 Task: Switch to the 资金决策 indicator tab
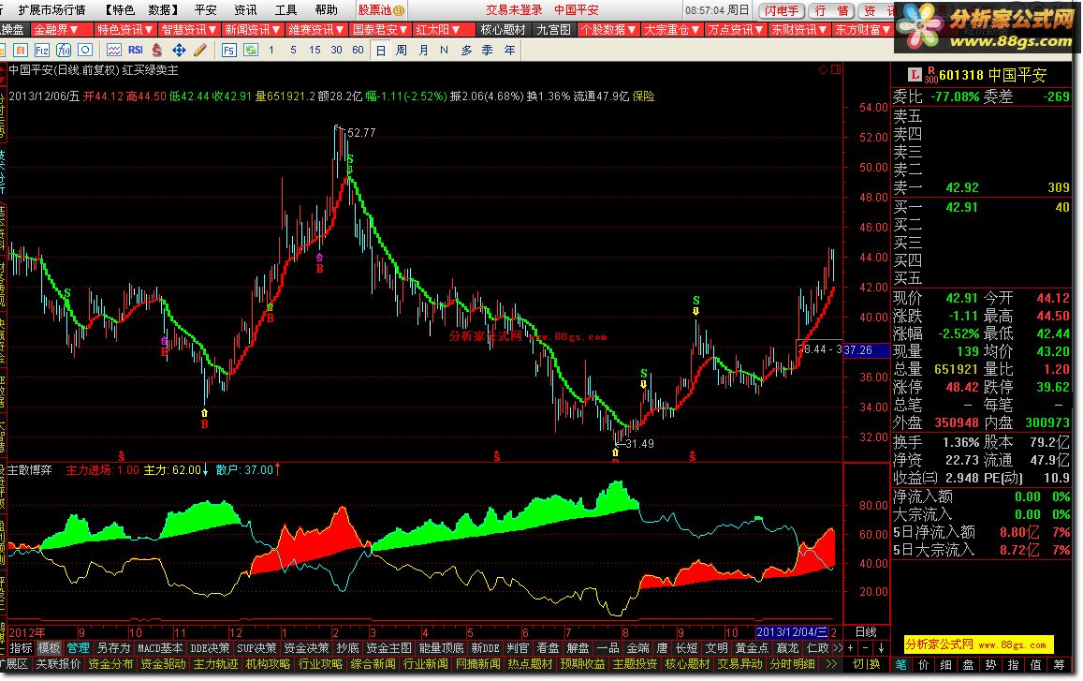point(306,648)
